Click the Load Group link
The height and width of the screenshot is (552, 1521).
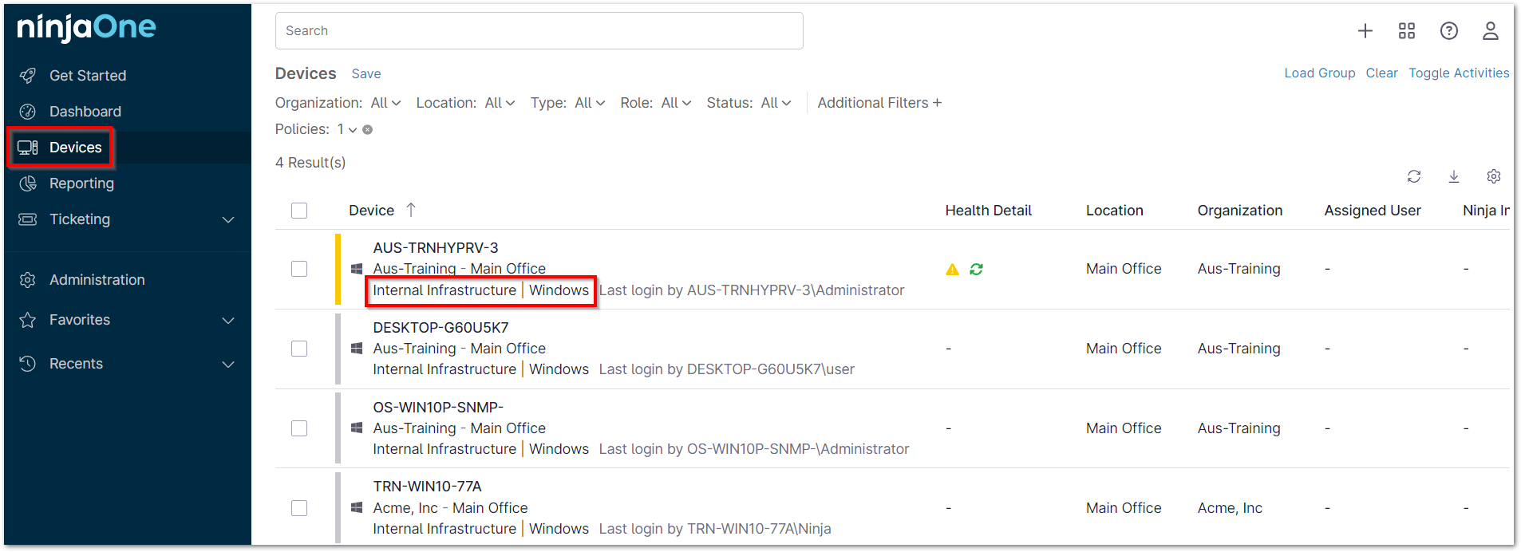[1319, 73]
